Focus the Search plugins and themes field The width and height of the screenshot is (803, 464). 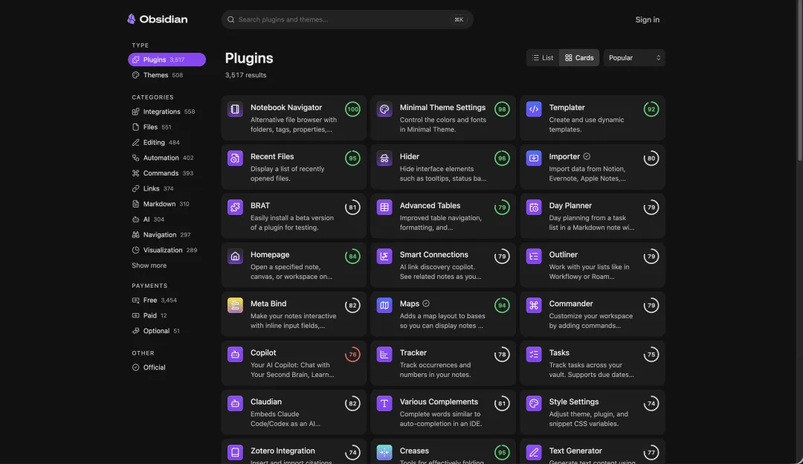(347, 19)
